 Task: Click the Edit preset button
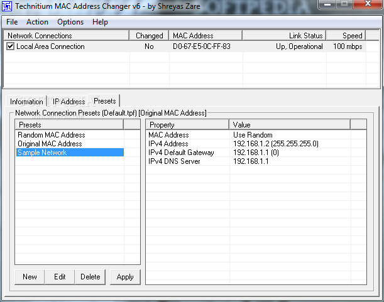pyautogui.click(x=60, y=277)
